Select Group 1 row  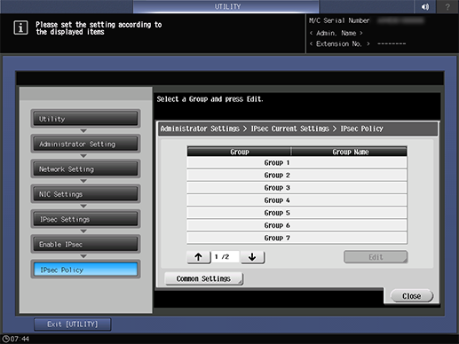pyautogui.click(x=297, y=162)
